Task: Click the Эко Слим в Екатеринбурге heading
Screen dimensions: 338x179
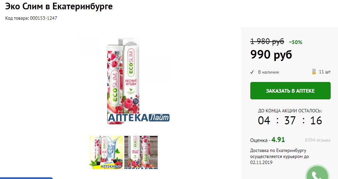Action: click(x=59, y=6)
